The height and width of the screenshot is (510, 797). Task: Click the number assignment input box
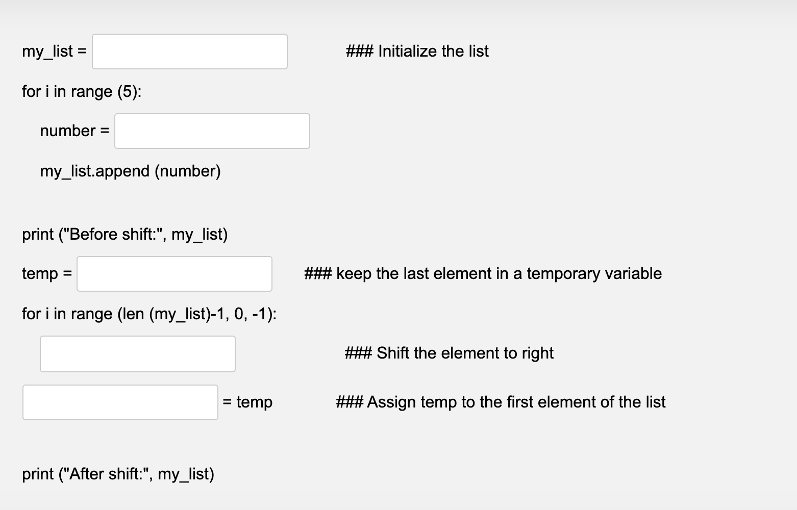pos(212,131)
